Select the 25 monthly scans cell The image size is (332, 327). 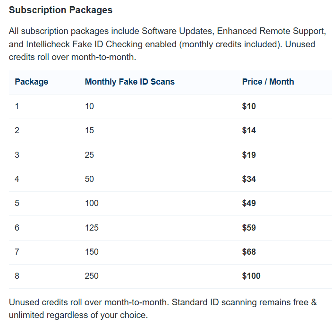pyautogui.click(x=89, y=155)
